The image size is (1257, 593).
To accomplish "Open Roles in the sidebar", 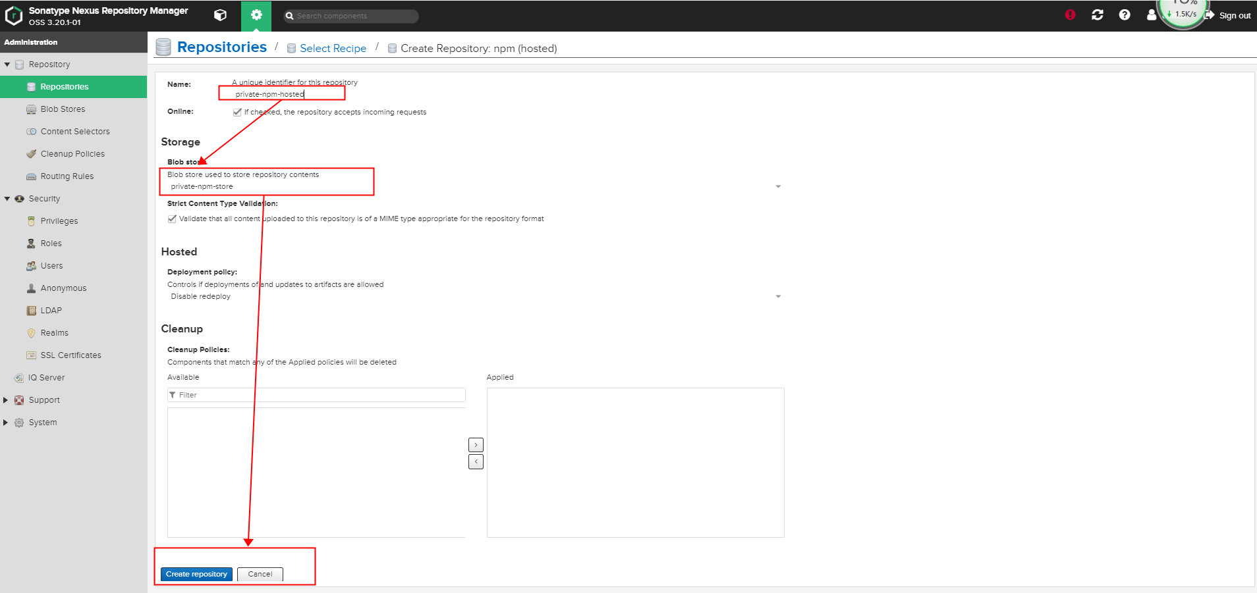I will [x=73, y=244].
